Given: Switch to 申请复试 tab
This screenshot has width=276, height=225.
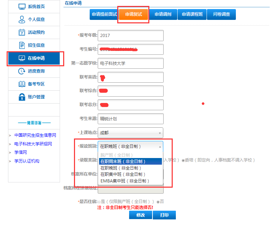Looking at the screenshot, I should (x=134, y=14).
